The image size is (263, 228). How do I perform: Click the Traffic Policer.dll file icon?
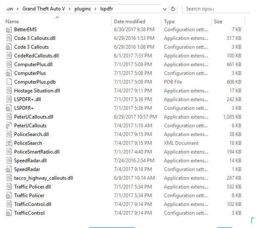pos(9,186)
